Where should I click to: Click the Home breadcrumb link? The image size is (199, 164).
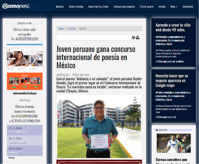pos(61,29)
